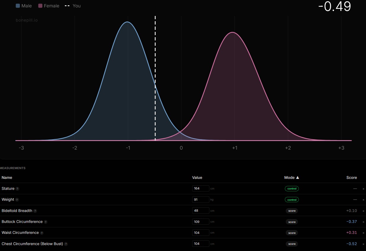The height and width of the screenshot is (251, 366).
Task: Click the overall -0.49 score readout
Action: [x=335, y=6]
